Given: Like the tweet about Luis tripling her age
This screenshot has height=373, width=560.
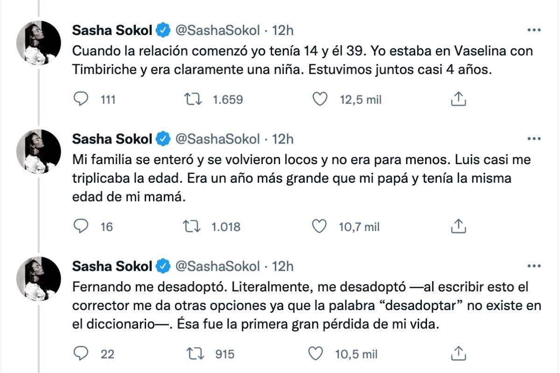Looking at the screenshot, I should click(x=320, y=227).
